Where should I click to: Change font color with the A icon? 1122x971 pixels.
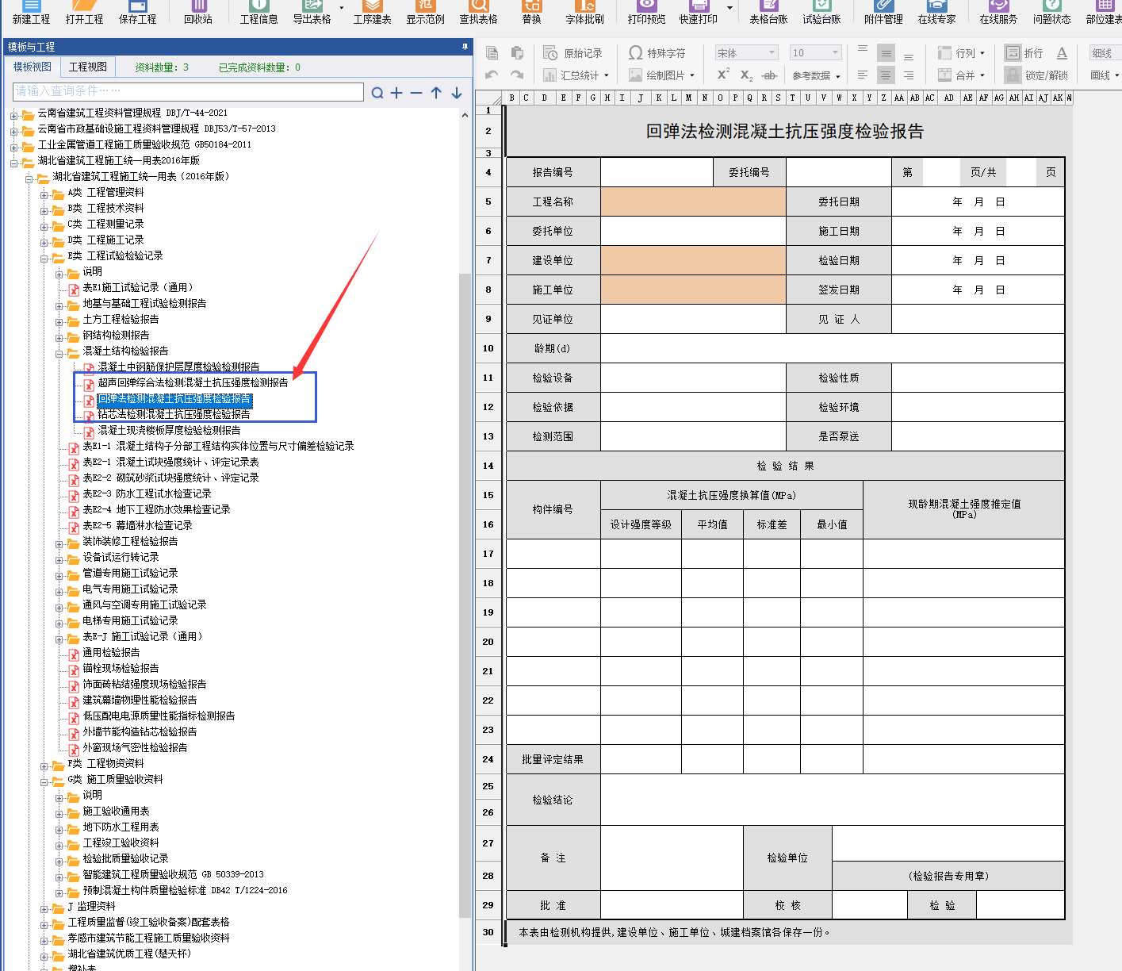[1062, 53]
